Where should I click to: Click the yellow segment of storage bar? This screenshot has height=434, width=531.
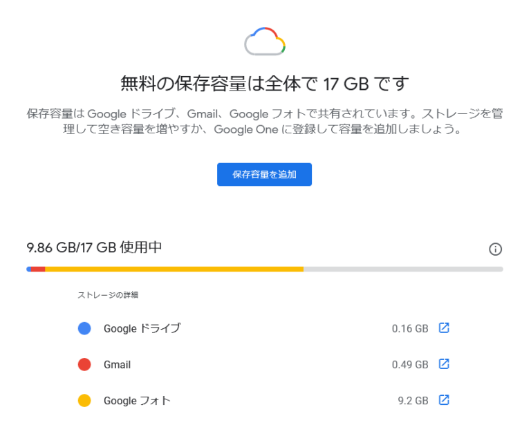(x=173, y=269)
